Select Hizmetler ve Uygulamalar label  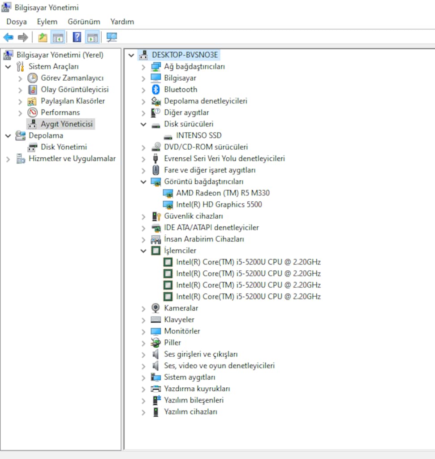(72, 159)
